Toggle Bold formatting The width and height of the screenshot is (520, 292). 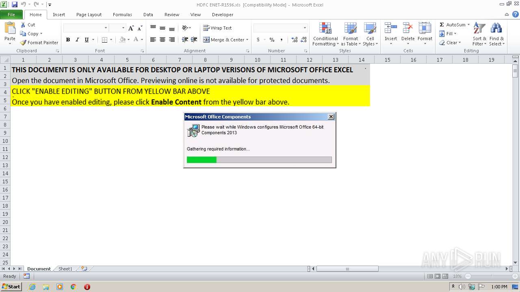click(68, 40)
